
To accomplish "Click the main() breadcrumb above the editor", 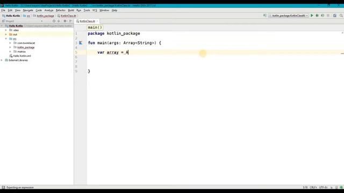I will pyautogui.click(x=95, y=27).
